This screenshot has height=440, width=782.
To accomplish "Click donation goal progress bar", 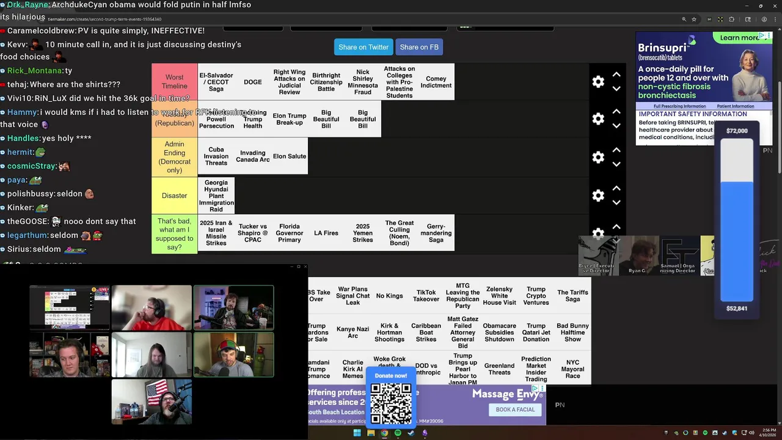I will pyautogui.click(x=737, y=220).
